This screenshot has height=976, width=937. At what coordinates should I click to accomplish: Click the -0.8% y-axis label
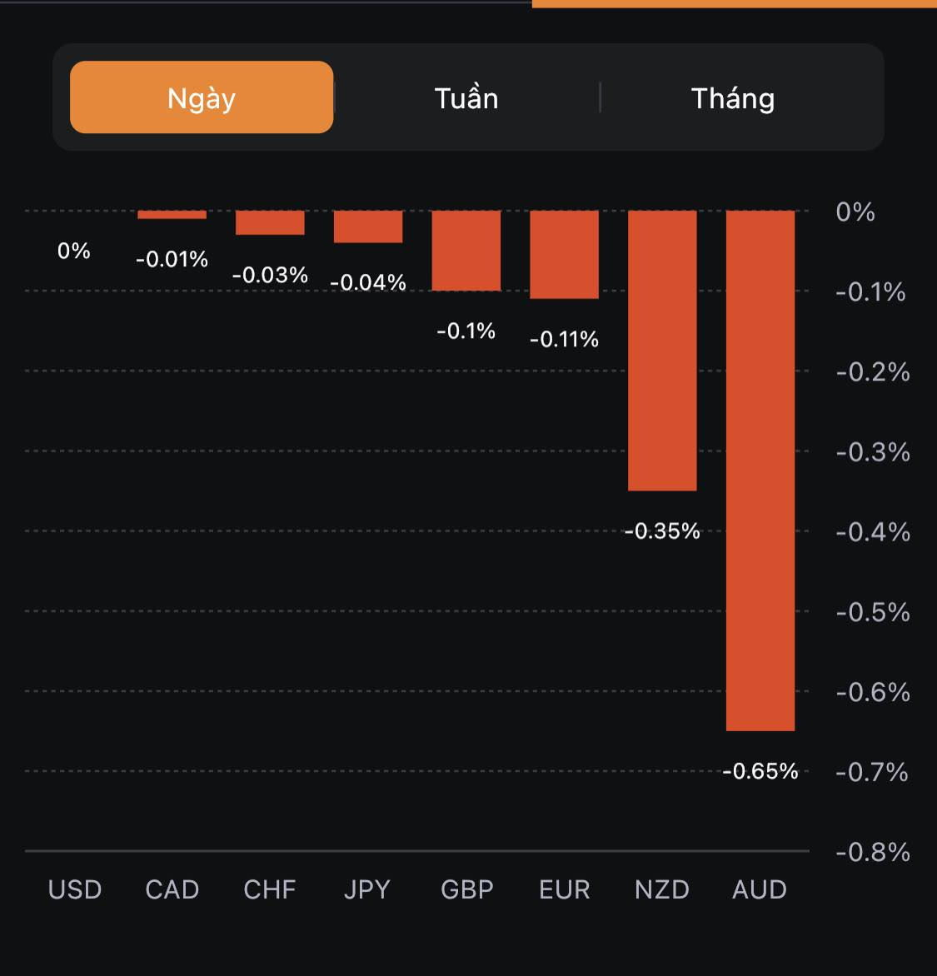tap(873, 852)
